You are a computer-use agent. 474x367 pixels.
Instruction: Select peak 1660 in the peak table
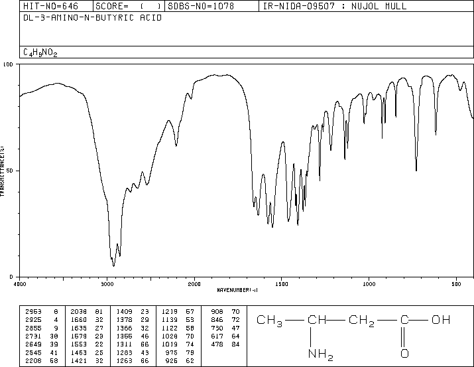[79, 320]
